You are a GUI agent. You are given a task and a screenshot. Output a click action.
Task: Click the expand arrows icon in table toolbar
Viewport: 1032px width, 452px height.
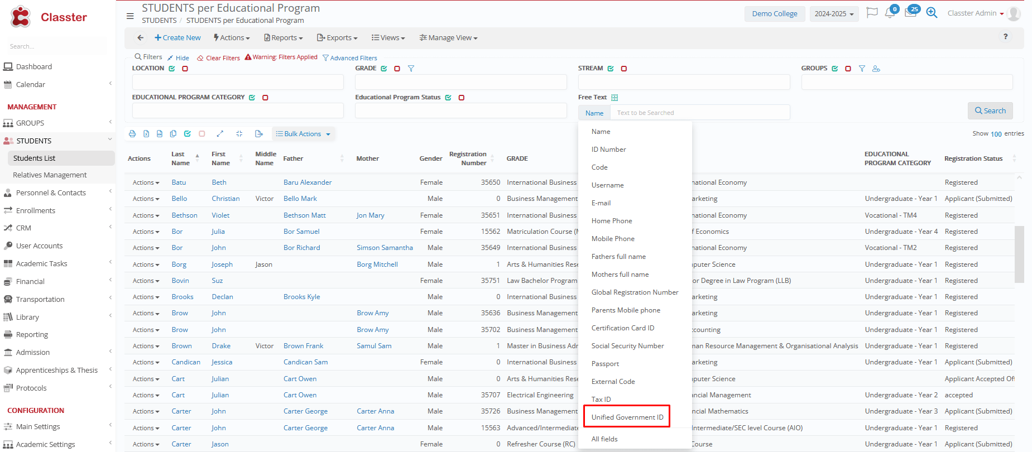[220, 134]
